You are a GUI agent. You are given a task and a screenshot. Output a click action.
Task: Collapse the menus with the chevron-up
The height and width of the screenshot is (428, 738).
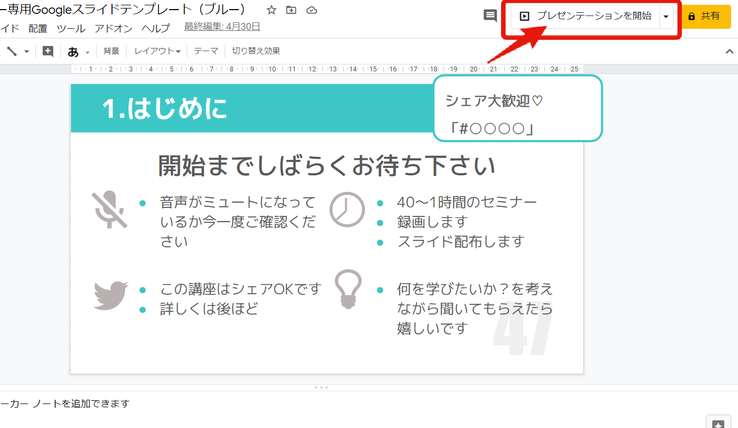(x=729, y=52)
